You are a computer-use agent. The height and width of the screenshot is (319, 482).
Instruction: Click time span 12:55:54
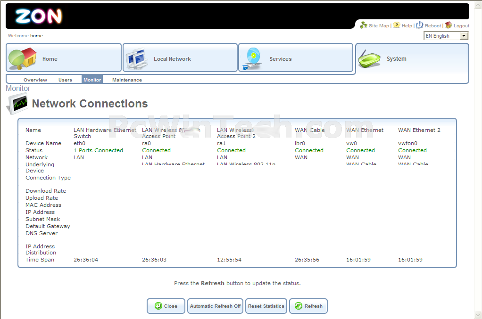click(229, 260)
